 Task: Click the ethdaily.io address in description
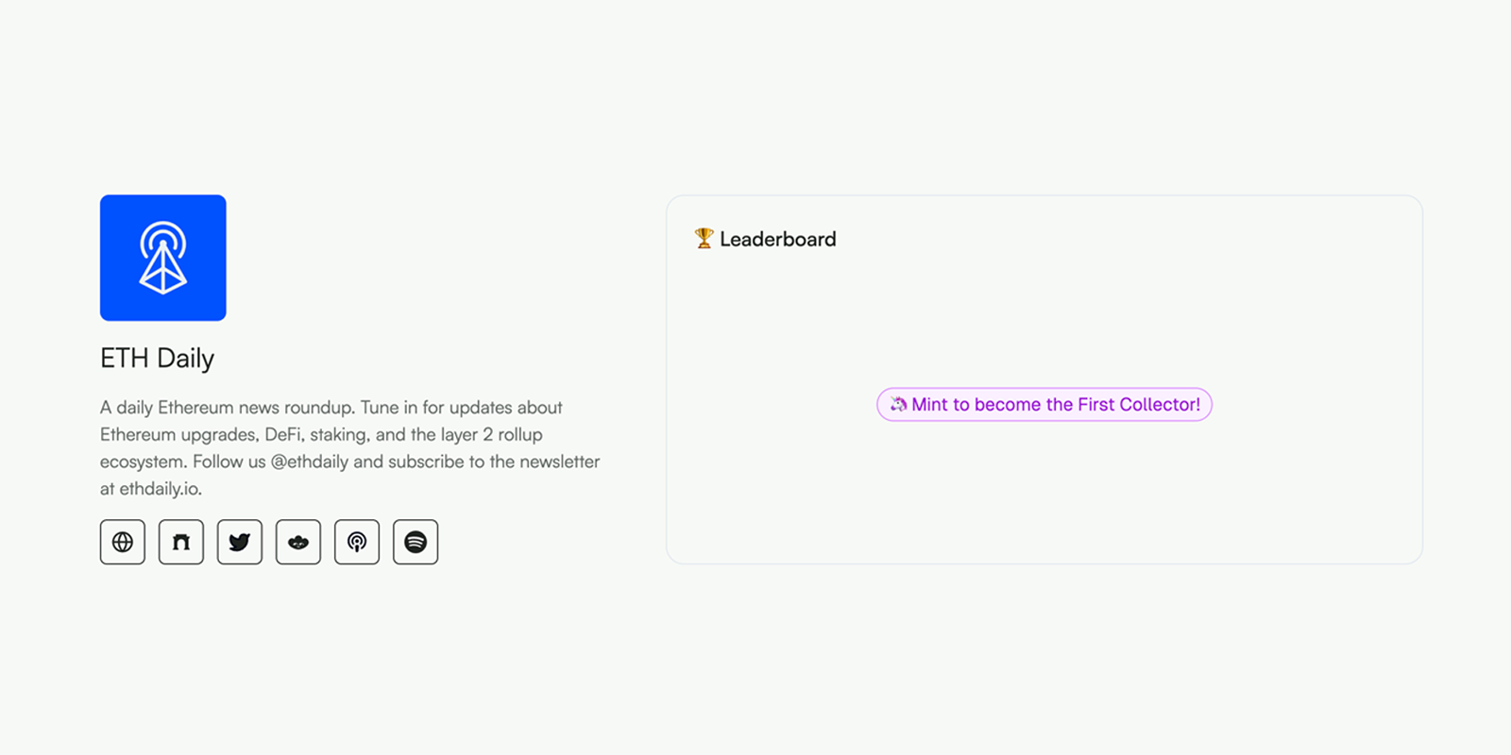(161, 489)
